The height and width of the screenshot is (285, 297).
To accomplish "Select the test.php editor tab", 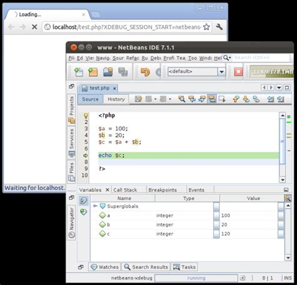I will pyautogui.click(x=98, y=88).
